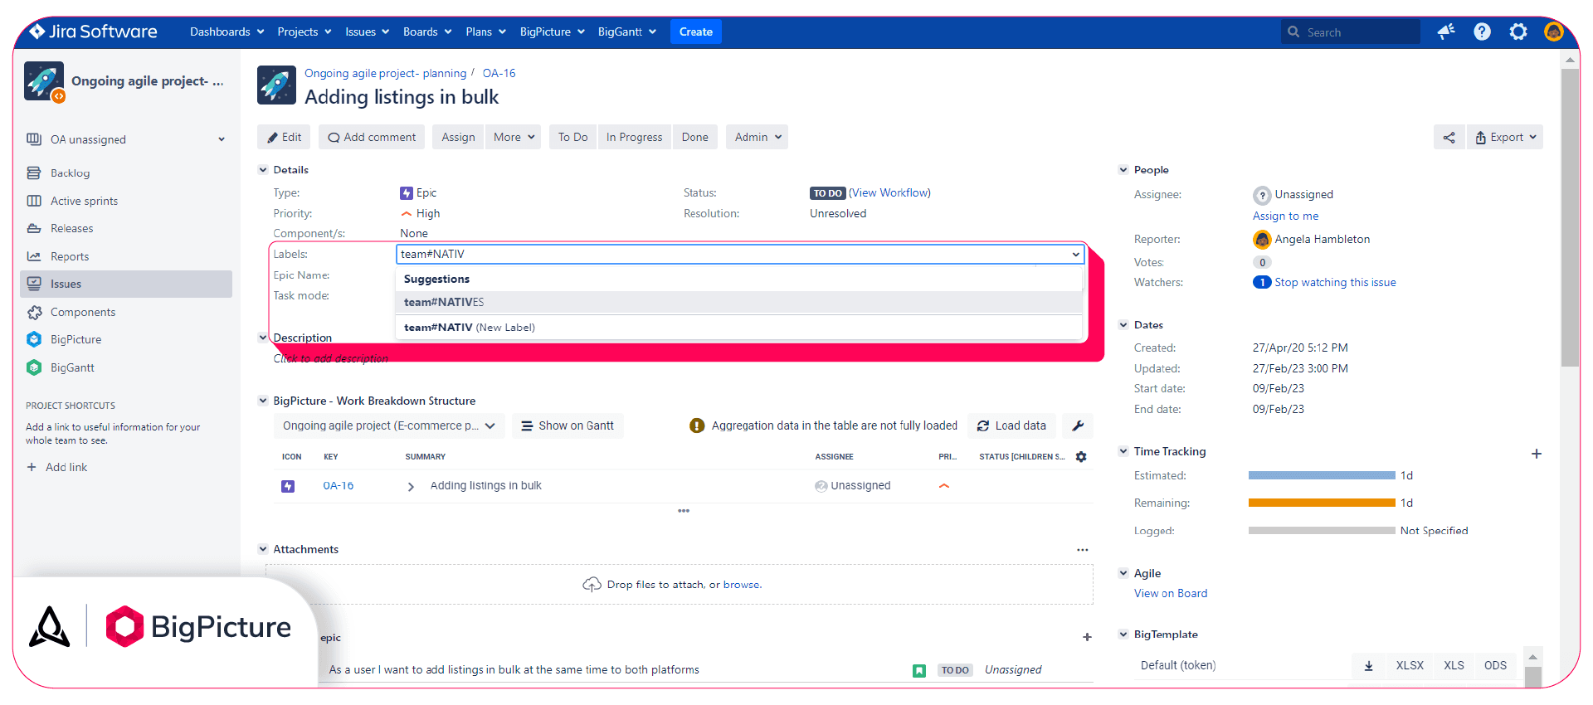Click in the Labels input field

pos(740,254)
